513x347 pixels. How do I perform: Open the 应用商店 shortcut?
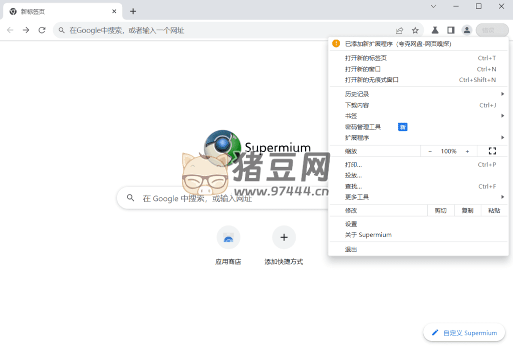point(228,237)
